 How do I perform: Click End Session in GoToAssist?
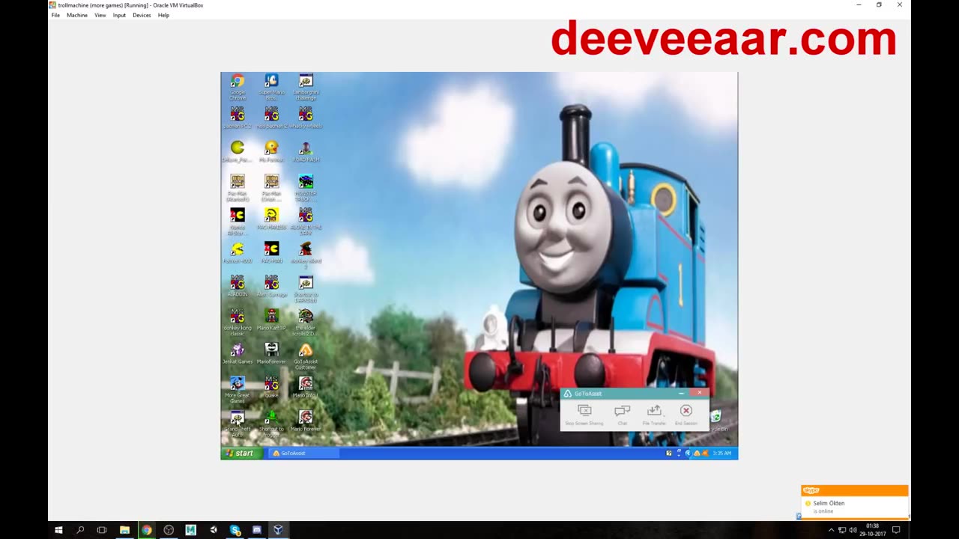coord(686,415)
